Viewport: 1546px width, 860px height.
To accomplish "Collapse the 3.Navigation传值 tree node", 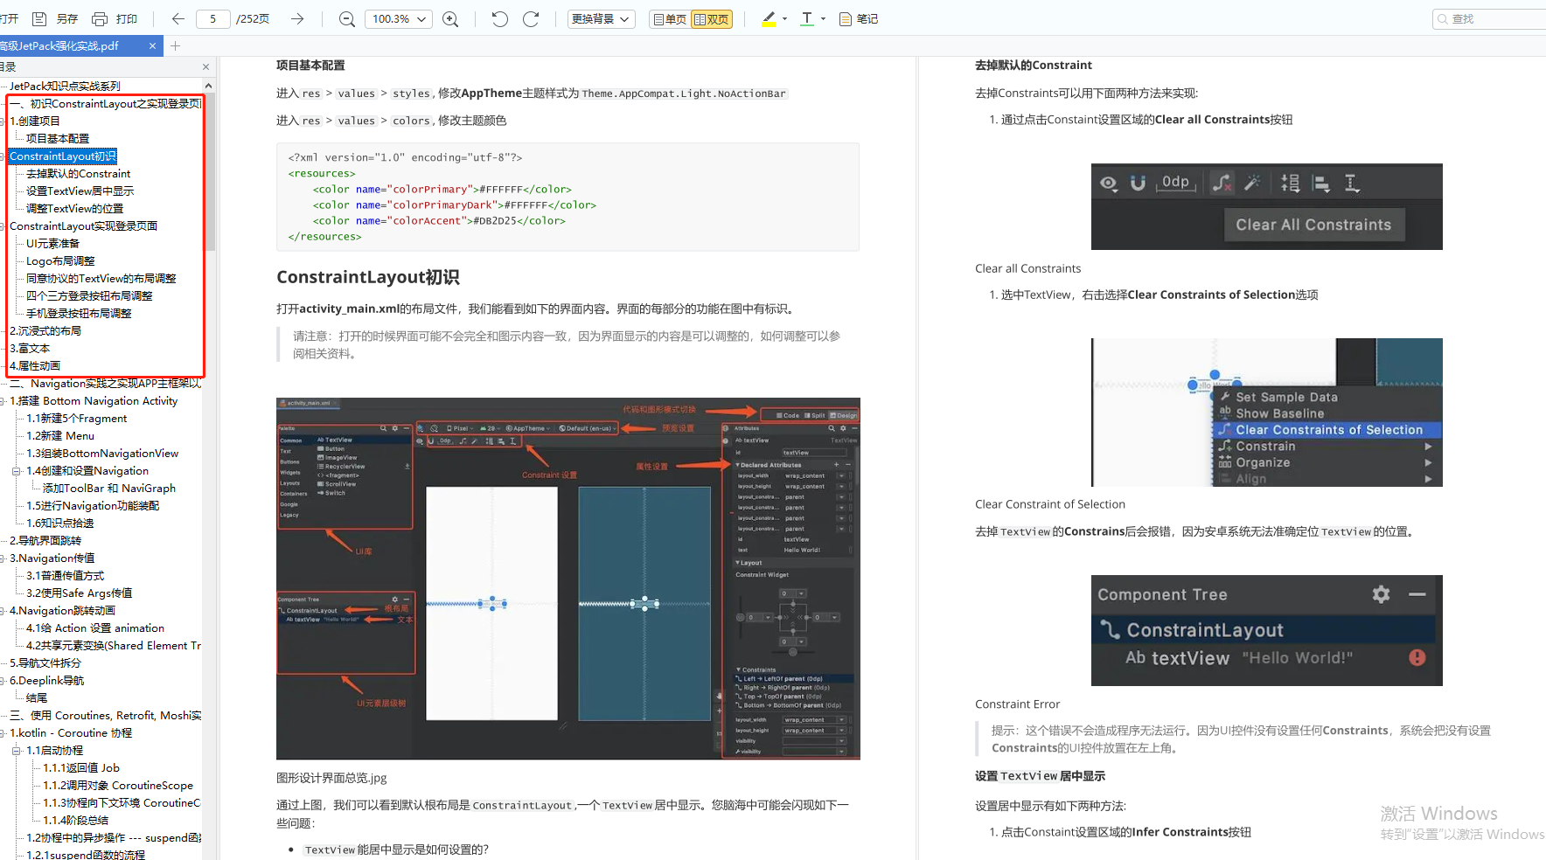I will click(2, 558).
